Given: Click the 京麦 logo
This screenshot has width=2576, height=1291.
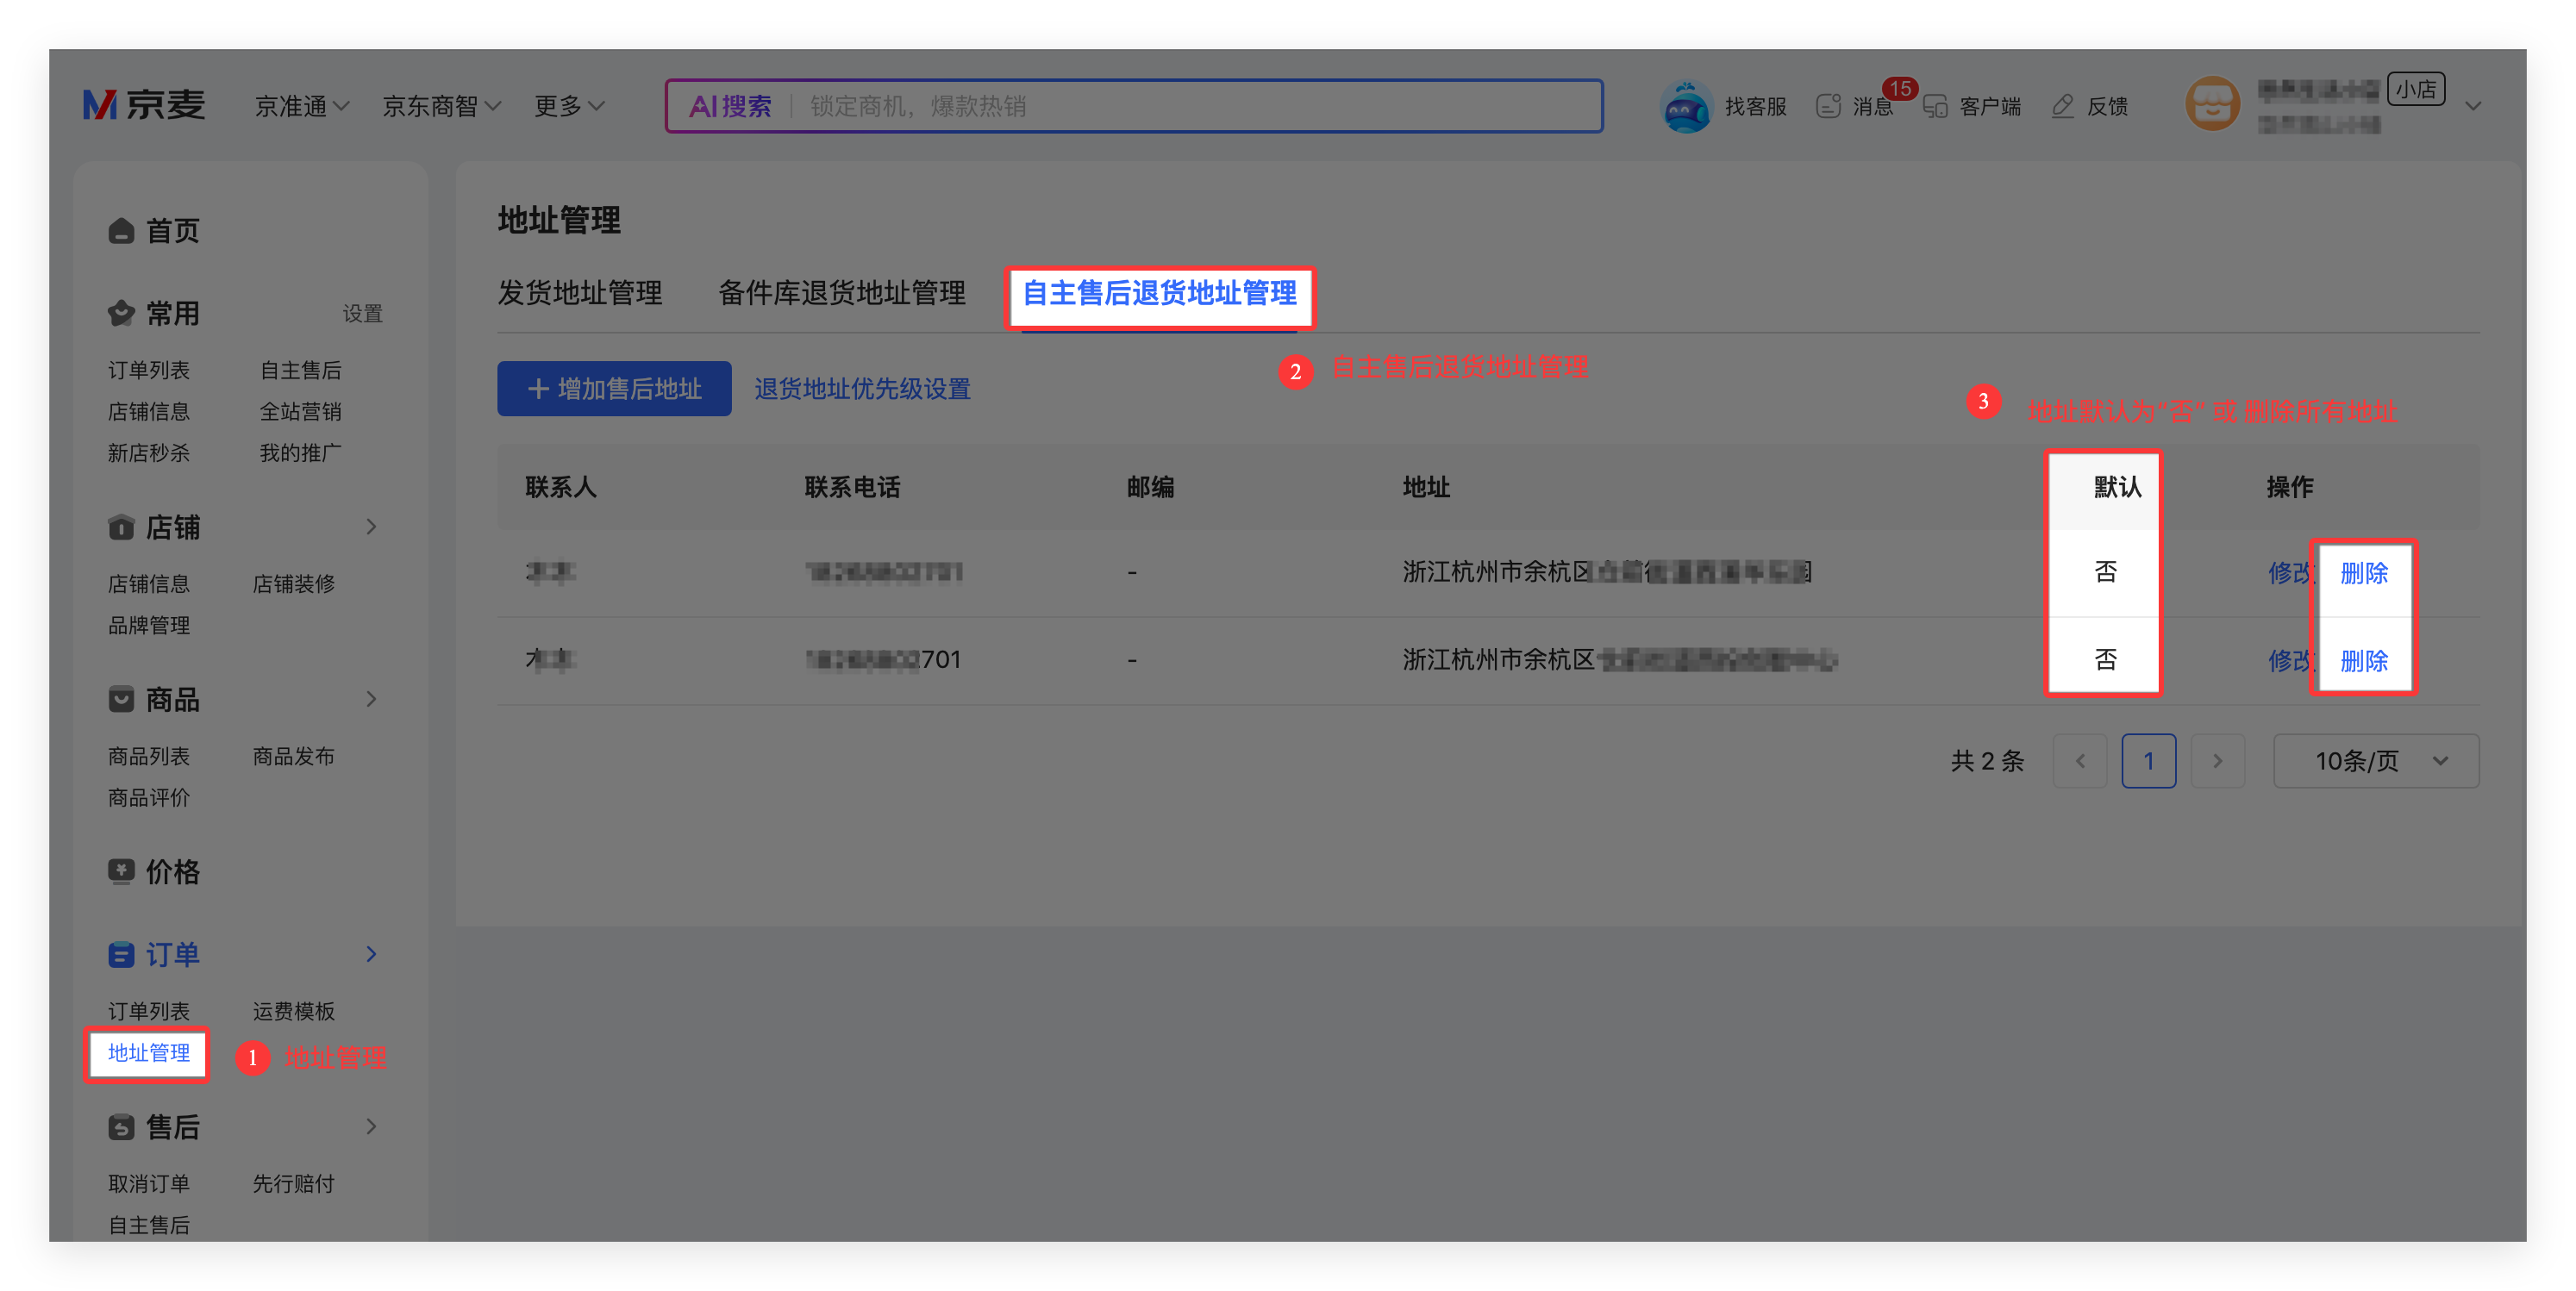Looking at the screenshot, I should tap(144, 105).
